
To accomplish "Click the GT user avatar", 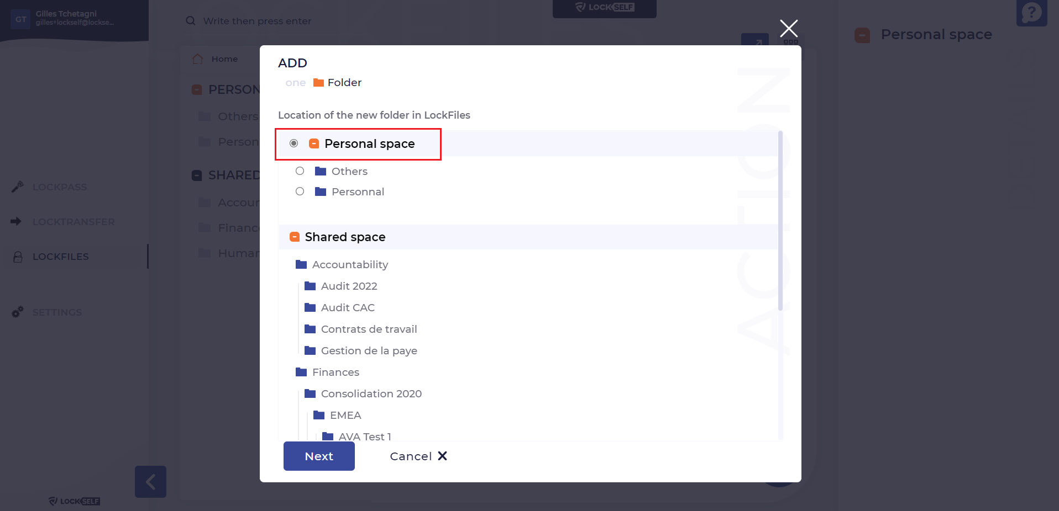I will pos(20,19).
